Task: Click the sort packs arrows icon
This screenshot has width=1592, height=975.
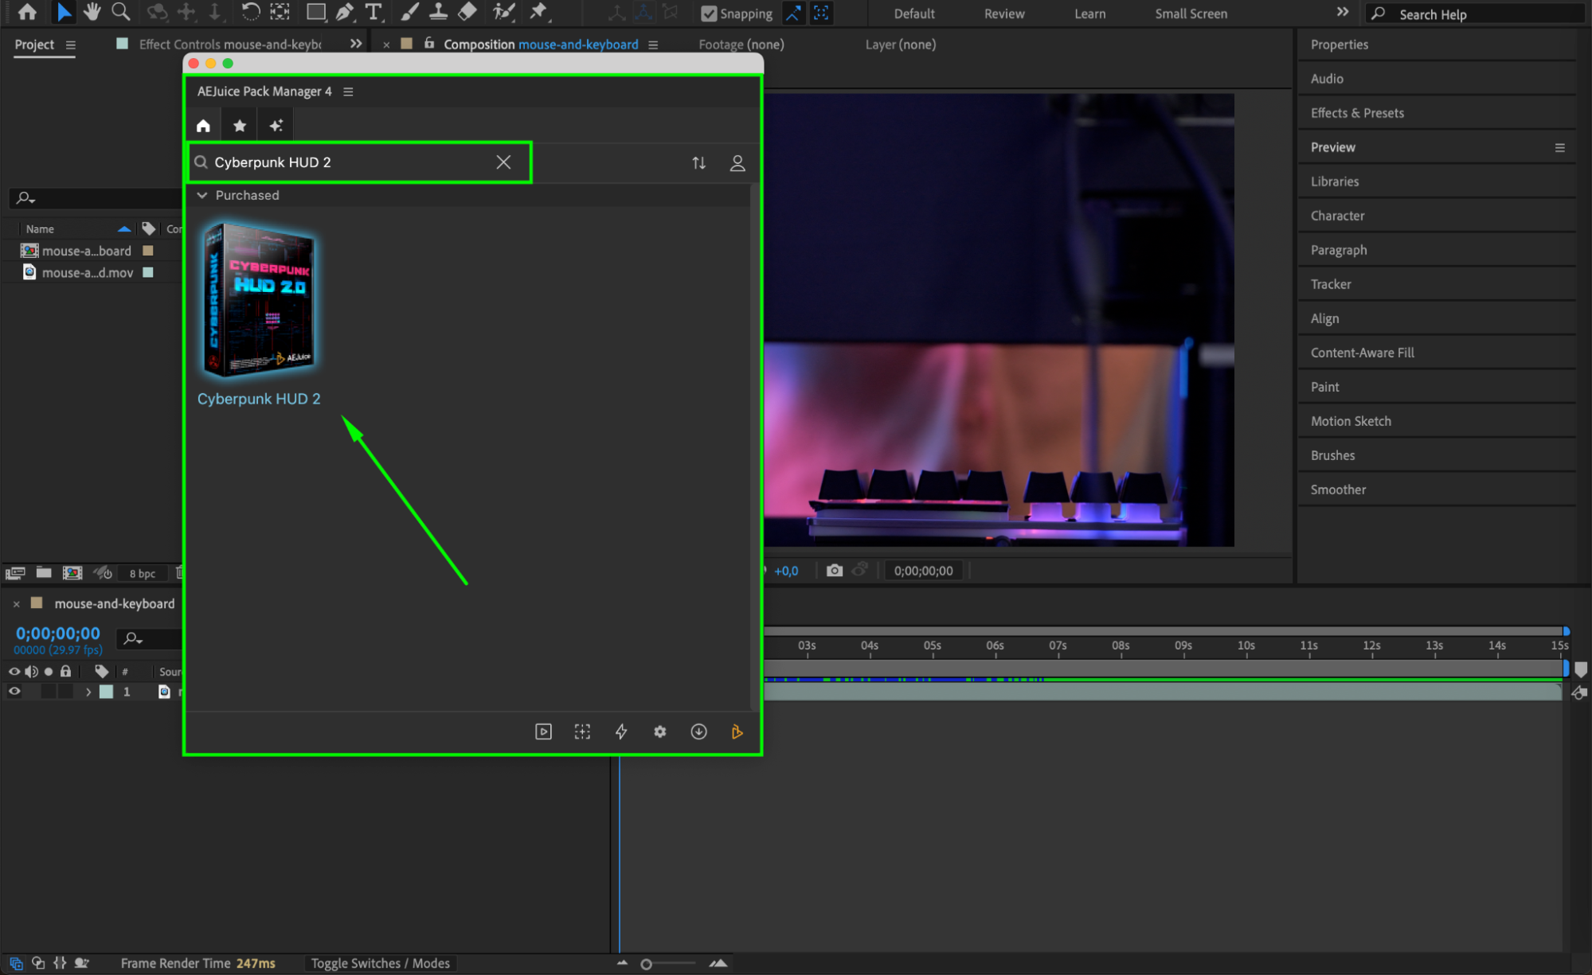Action: 698,163
